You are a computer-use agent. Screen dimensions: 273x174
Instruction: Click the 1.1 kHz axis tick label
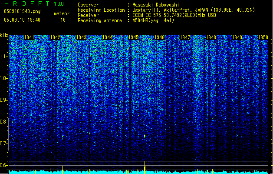pyautogui.click(x=4, y=57)
